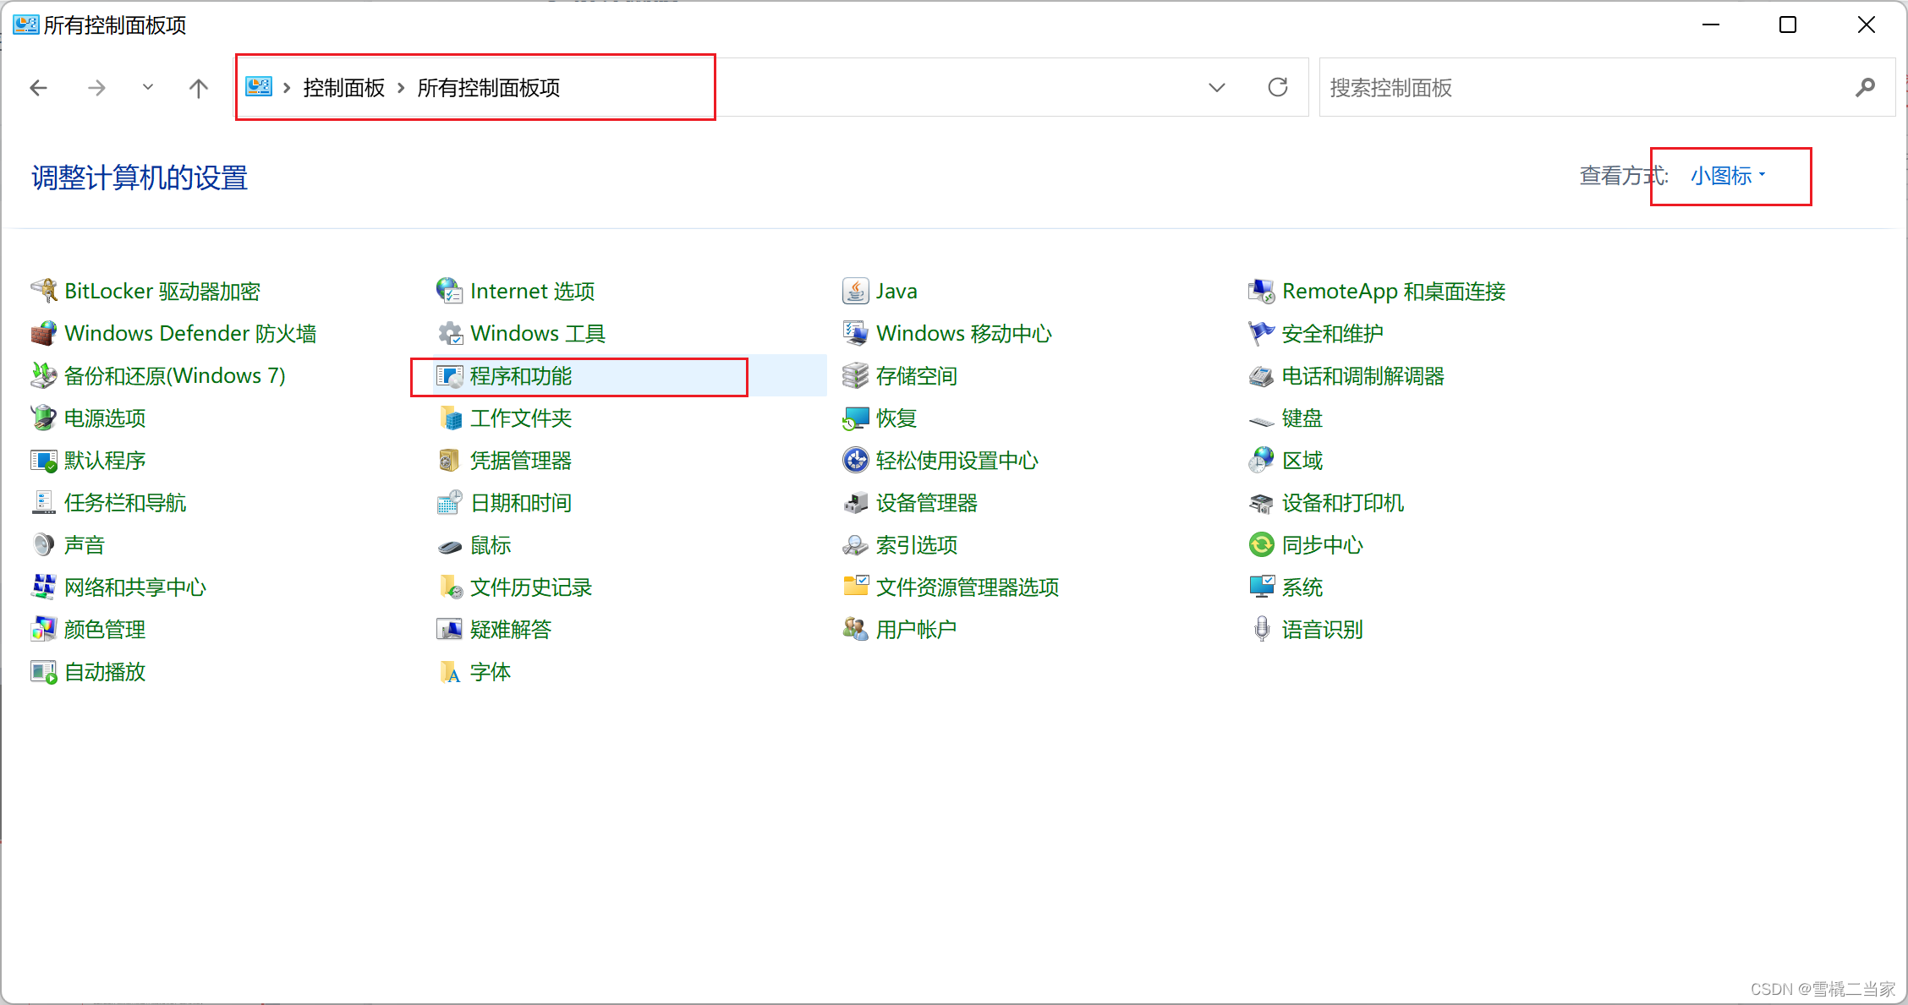Expand chevron before 控制面板 in breadcrumb
Screen dimensions: 1908x1005
coord(287,88)
